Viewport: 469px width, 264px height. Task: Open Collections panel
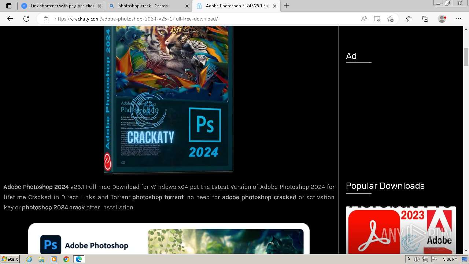(425, 19)
